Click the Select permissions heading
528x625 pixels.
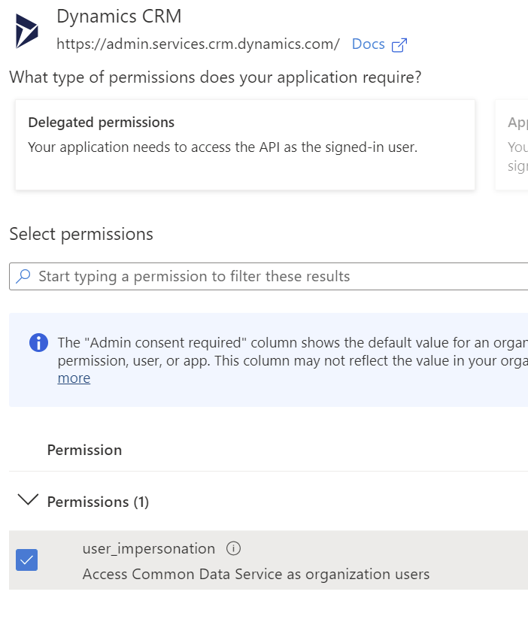[x=81, y=234]
